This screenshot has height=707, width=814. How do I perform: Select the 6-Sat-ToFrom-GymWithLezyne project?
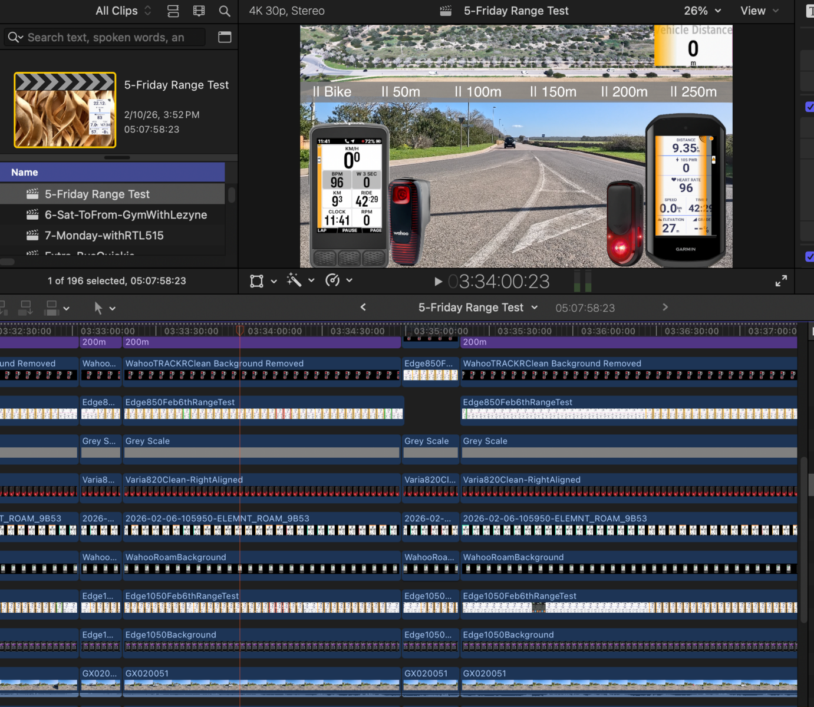[x=126, y=214]
